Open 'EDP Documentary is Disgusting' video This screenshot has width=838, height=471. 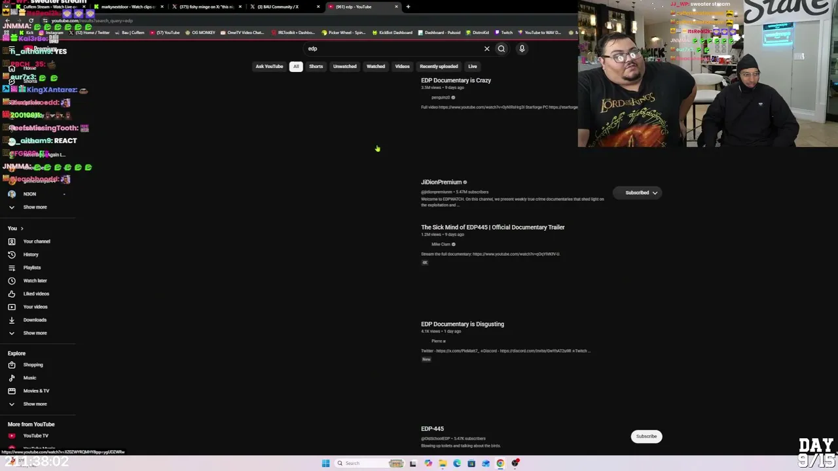point(462,324)
